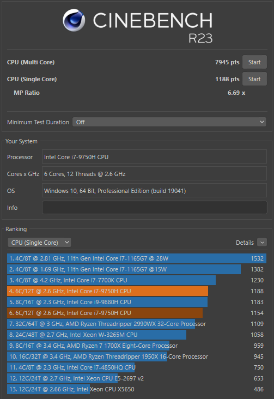
Task: Open the CPU (Single Core) ranking dropdown
Action: click(39, 243)
